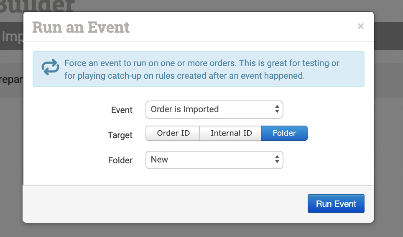Click the dimmed backdrop below the dialog
Viewport: 403px width, 237px height.
click(x=201, y=230)
